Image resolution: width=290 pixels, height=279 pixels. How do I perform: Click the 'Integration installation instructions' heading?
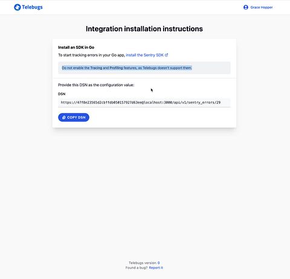tap(144, 29)
